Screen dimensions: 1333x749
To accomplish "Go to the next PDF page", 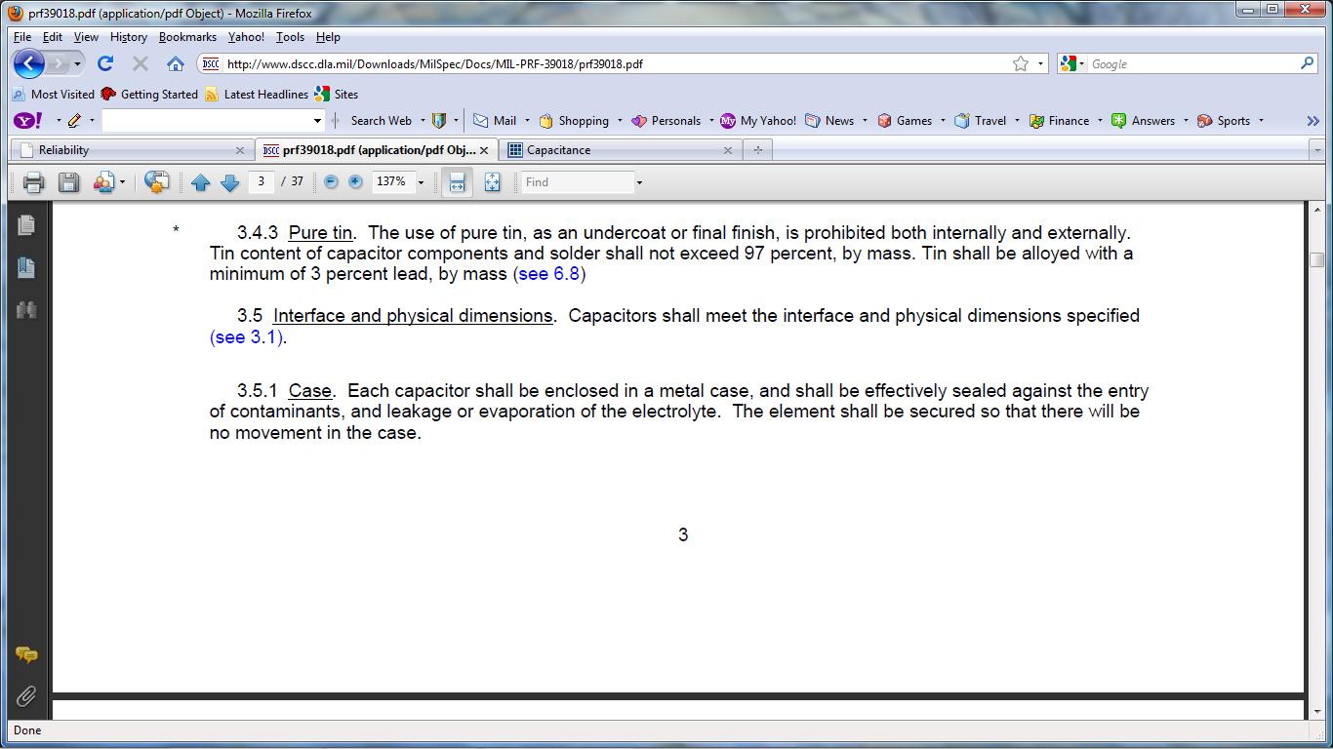I will click(230, 182).
